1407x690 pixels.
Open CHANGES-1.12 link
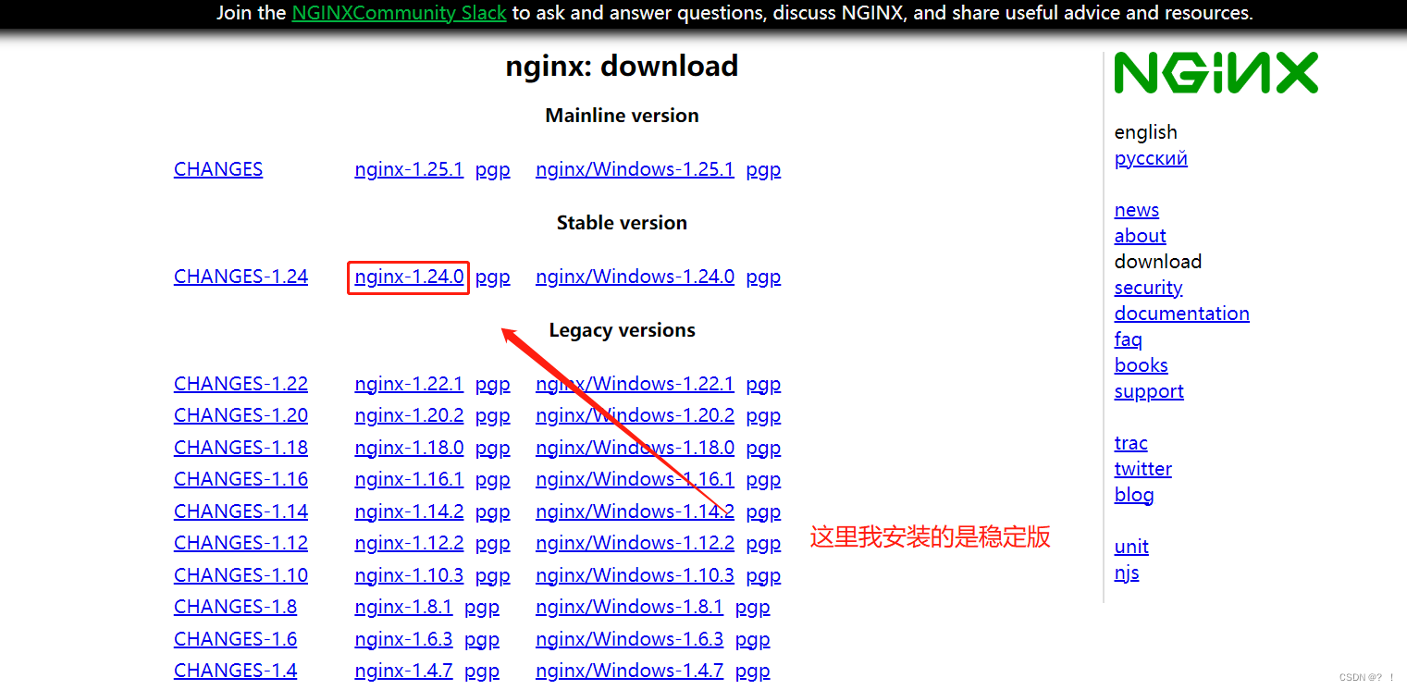click(x=241, y=543)
